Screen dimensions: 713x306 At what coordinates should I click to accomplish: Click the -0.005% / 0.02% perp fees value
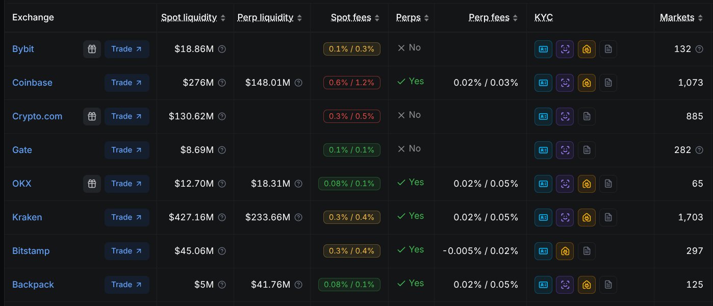click(x=480, y=251)
